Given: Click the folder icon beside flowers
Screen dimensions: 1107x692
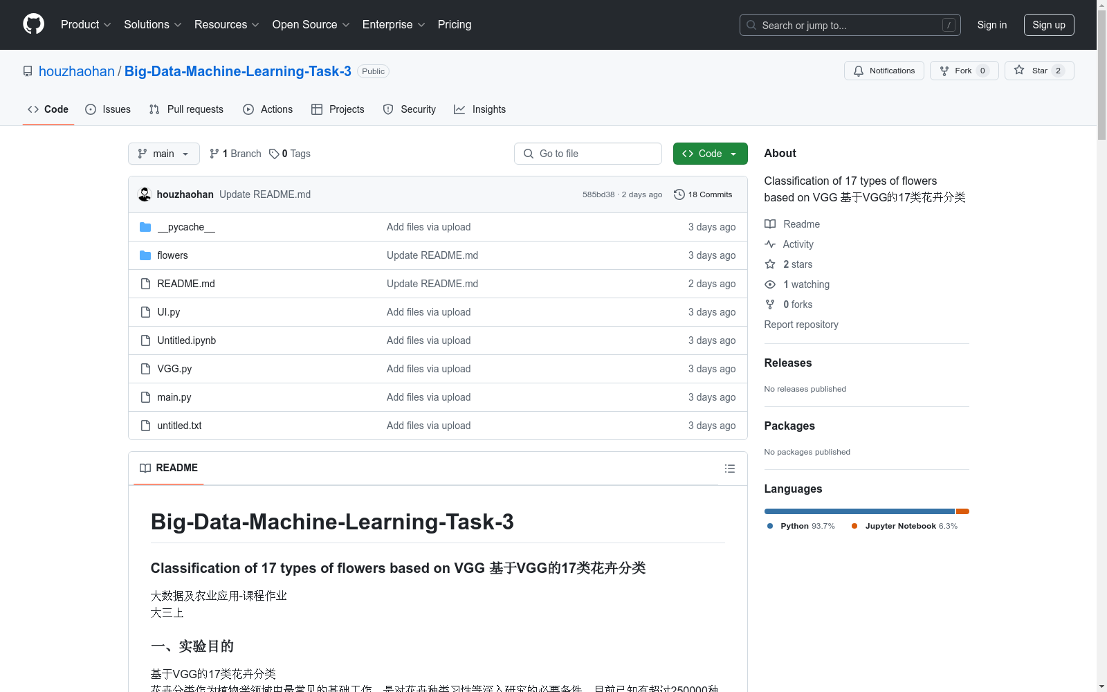Looking at the screenshot, I should pos(145,255).
